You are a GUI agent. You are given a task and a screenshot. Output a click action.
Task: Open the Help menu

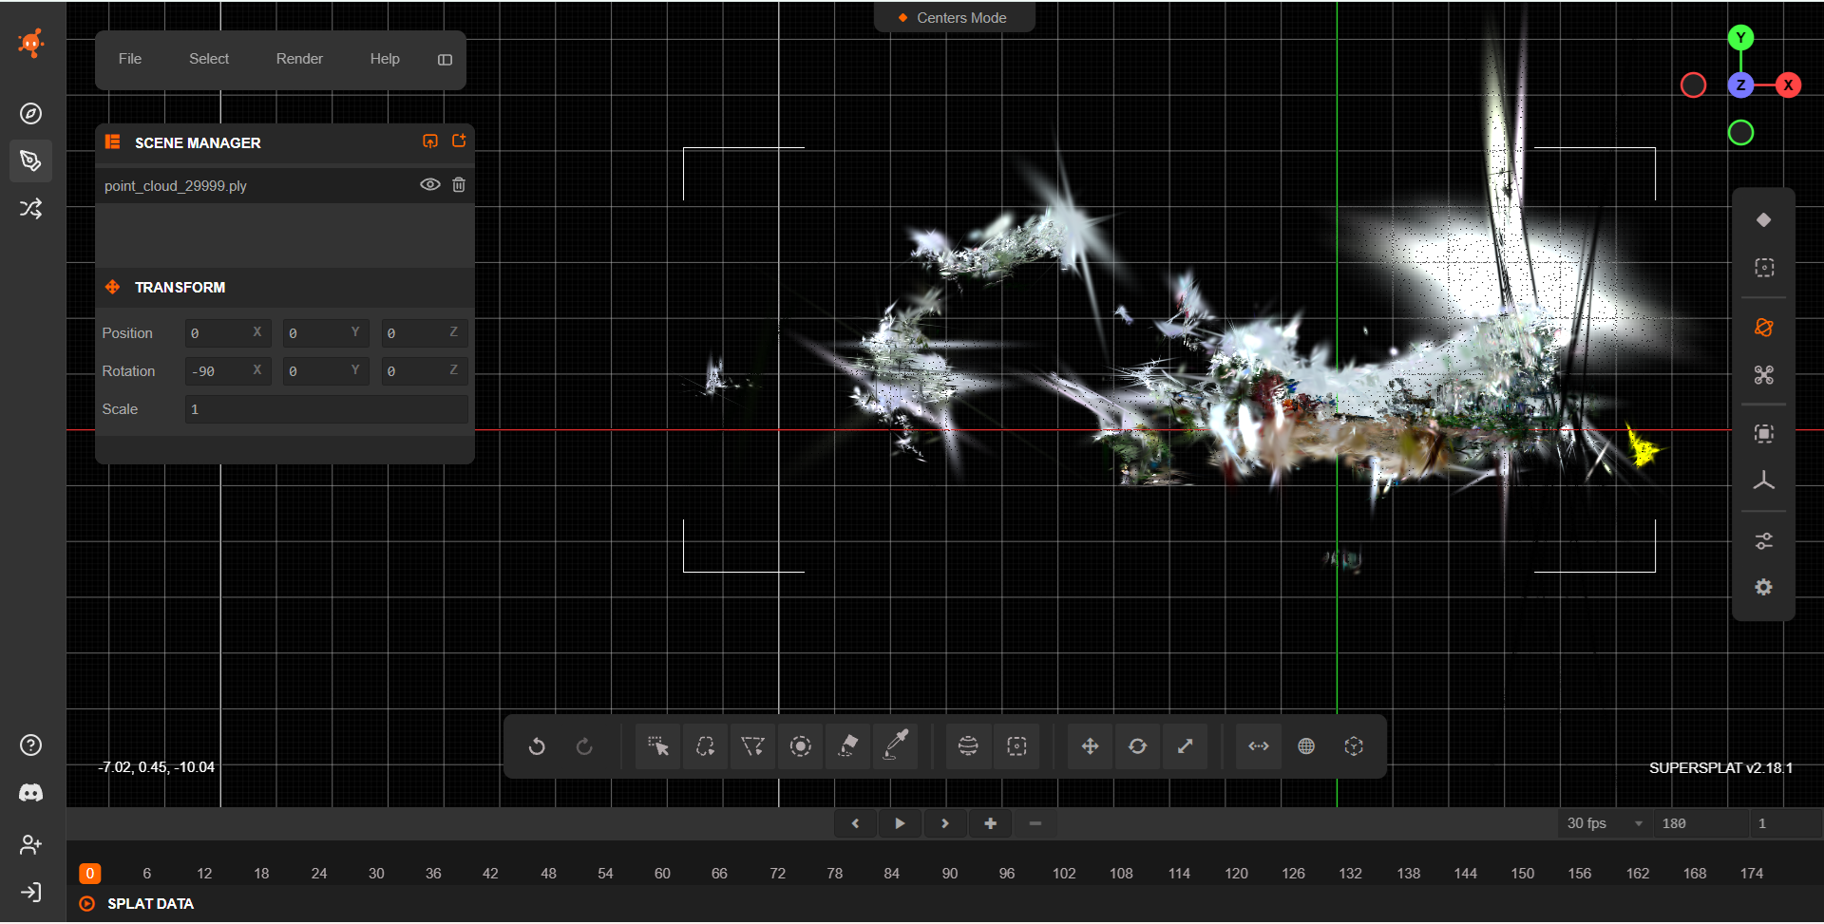tap(385, 59)
